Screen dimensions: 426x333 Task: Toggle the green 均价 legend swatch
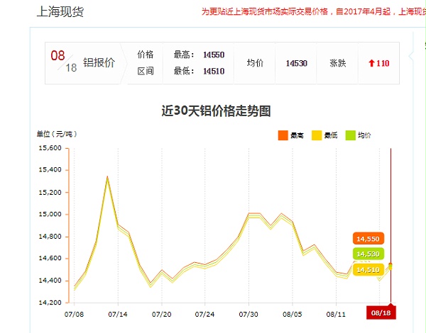[351, 135]
